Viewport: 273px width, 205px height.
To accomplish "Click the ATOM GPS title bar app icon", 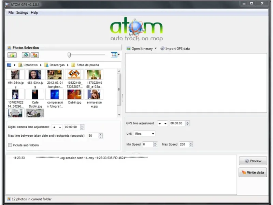I will [x=7, y=4].
